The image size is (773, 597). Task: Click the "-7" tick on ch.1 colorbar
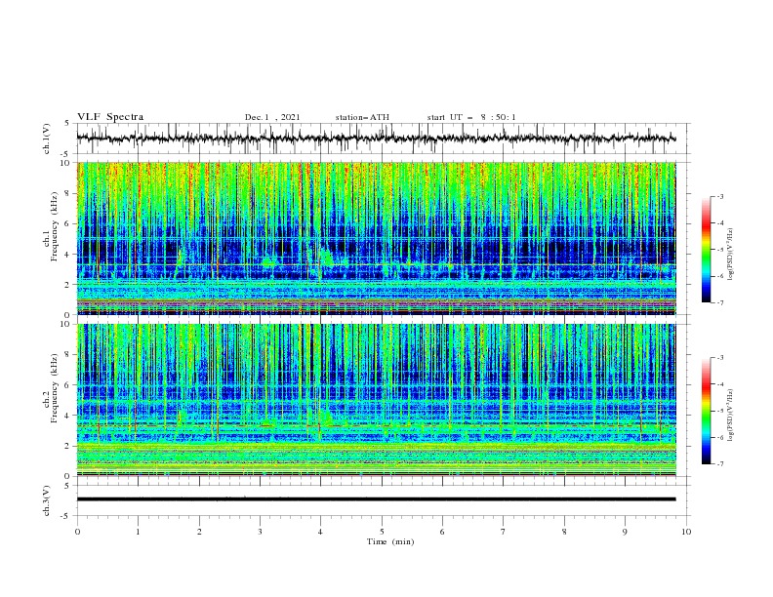click(x=719, y=302)
